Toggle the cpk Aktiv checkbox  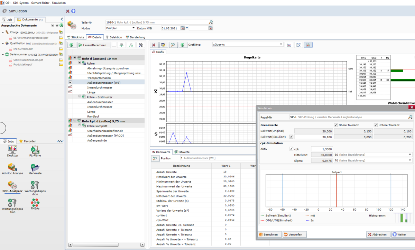(x=291, y=149)
